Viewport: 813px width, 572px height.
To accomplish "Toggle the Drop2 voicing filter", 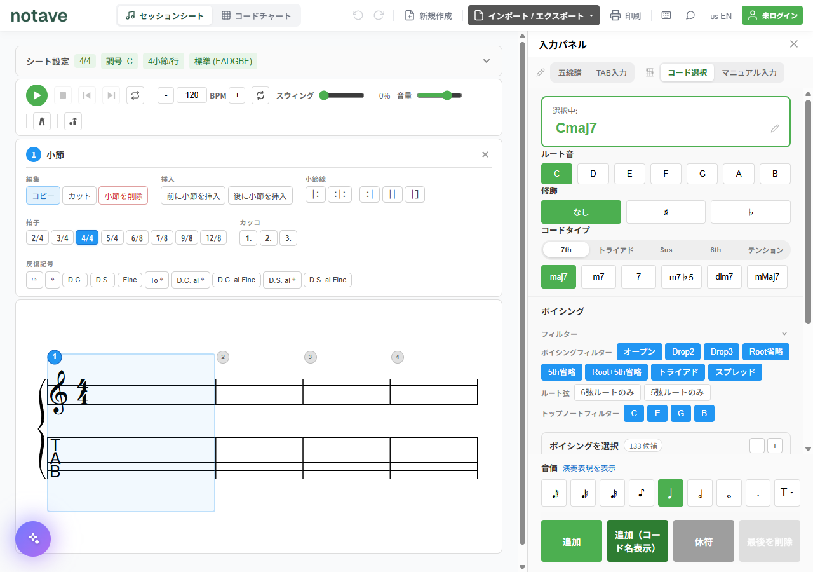I will pyautogui.click(x=683, y=351).
